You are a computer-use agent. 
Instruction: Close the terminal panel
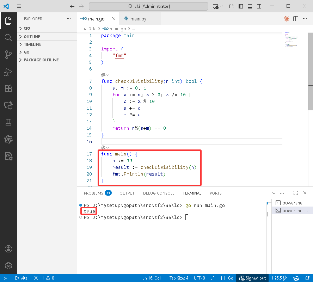pyautogui.click(x=305, y=193)
